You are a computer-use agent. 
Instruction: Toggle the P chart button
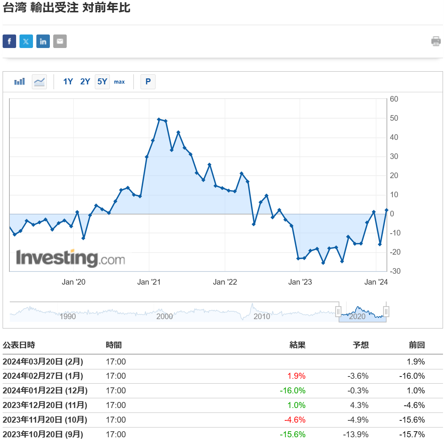148,81
